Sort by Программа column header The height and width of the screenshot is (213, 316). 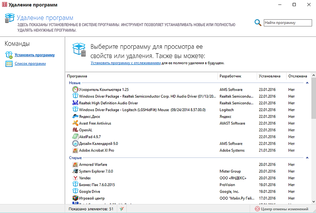pyautogui.click(x=142, y=76)
